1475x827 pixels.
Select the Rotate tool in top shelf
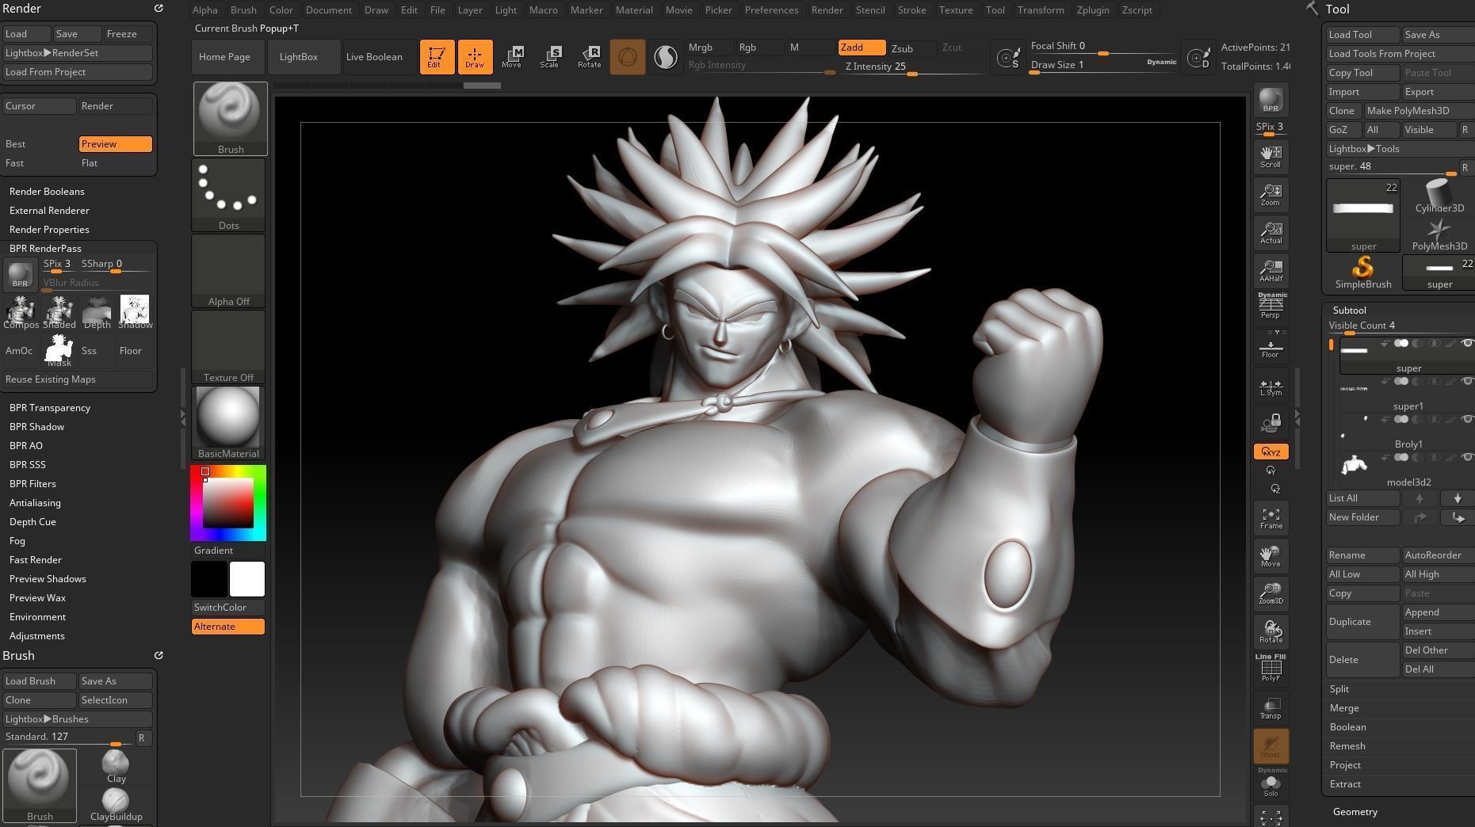[589, 57]
